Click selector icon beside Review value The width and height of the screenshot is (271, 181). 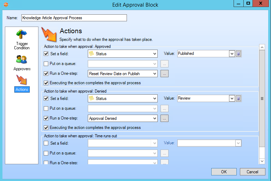coord(238,99)
